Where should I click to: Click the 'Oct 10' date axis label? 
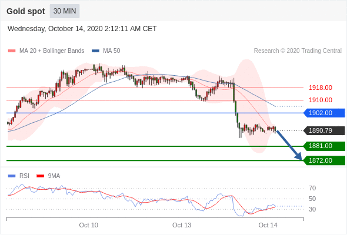click(x=89, y=225)
